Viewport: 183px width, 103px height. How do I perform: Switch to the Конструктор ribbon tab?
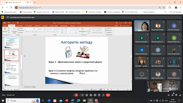(29, 25)
